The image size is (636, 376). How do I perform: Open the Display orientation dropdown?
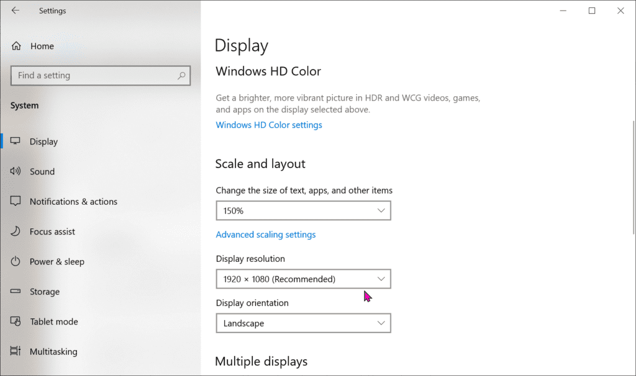(x=303, y=323)
